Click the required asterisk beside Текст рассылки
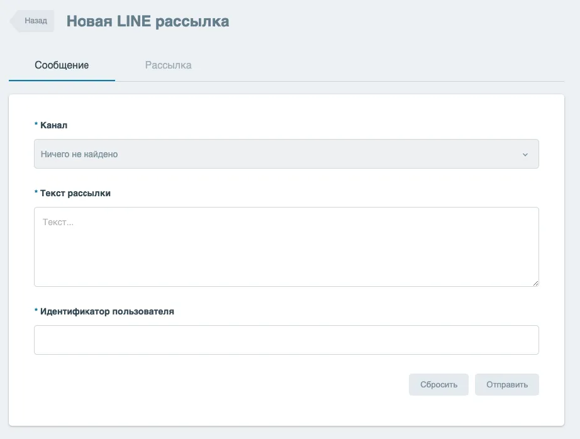Viewport: 580px width, 439px height. click(36, 192)
